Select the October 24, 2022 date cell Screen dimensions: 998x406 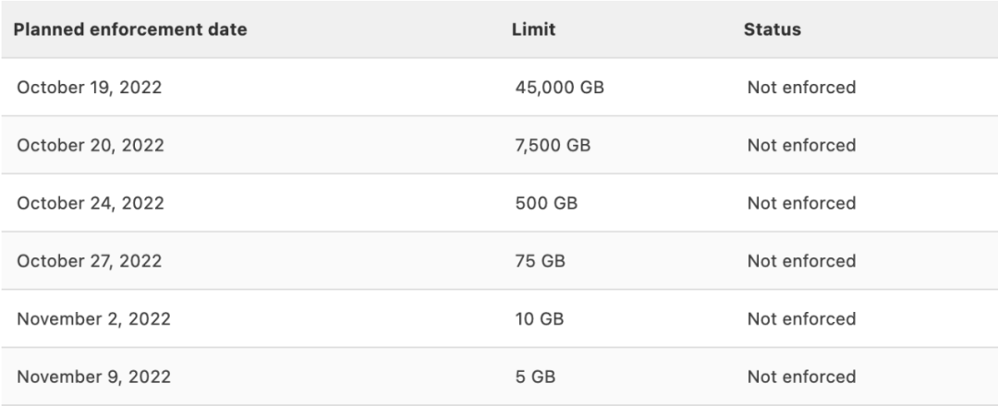click(91, 203)
